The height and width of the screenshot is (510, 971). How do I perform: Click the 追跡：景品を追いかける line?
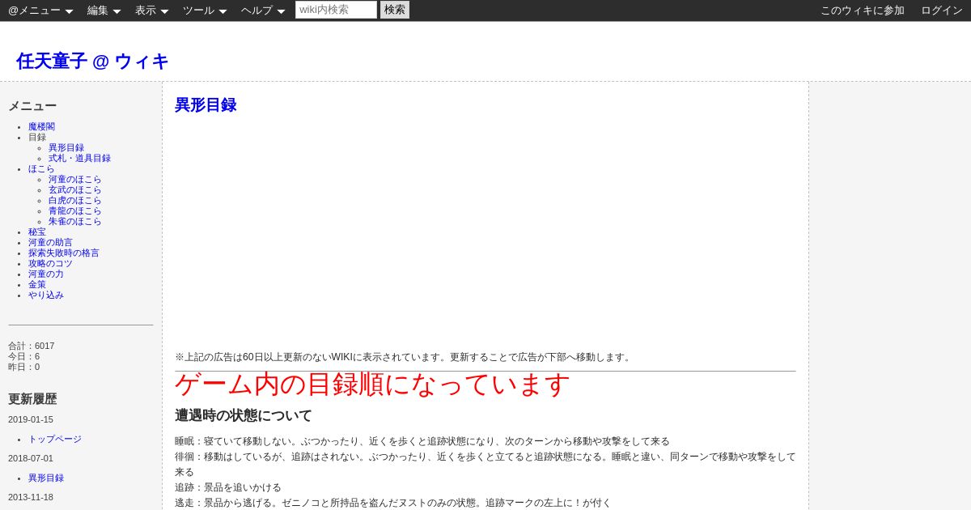(x=228, y=487)
